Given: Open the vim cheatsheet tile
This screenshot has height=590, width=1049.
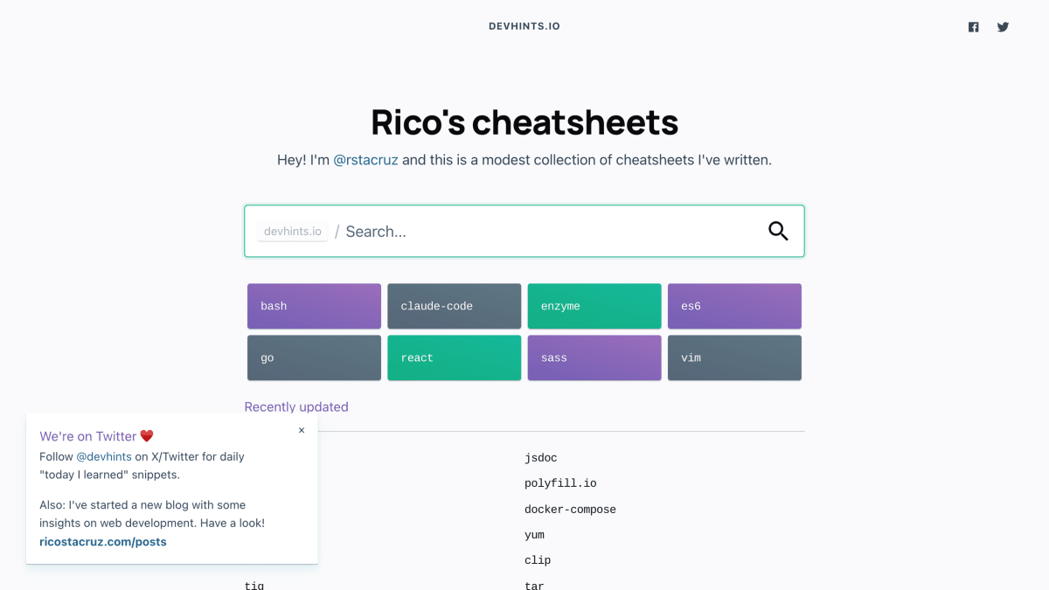Looking at the screenshot, I should 734,358.
